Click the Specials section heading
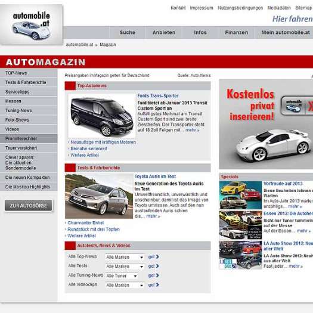 230,177
